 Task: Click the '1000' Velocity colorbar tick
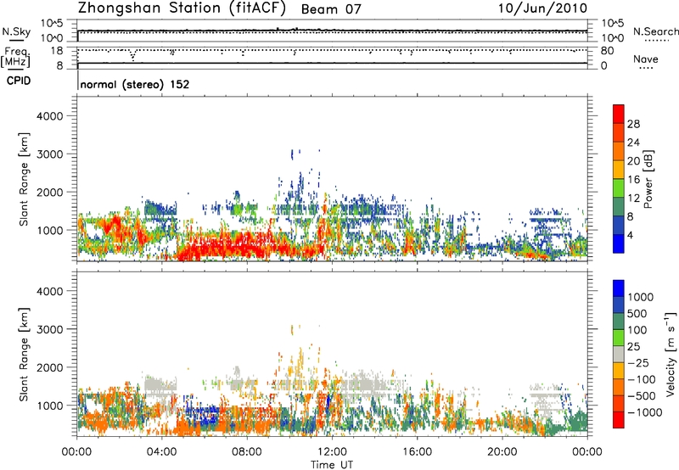tap(641, 297)
